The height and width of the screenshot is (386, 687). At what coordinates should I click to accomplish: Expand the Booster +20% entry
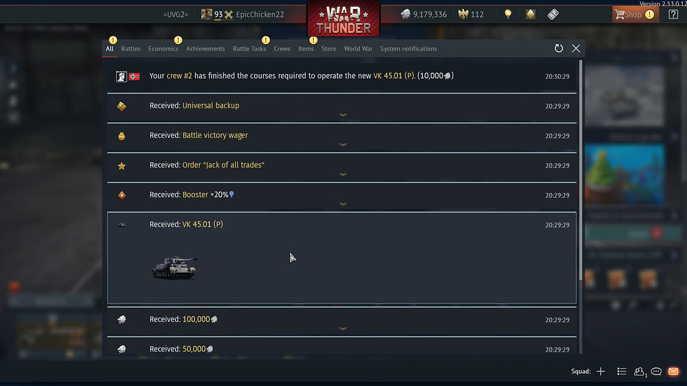click(x=343, y=204)
